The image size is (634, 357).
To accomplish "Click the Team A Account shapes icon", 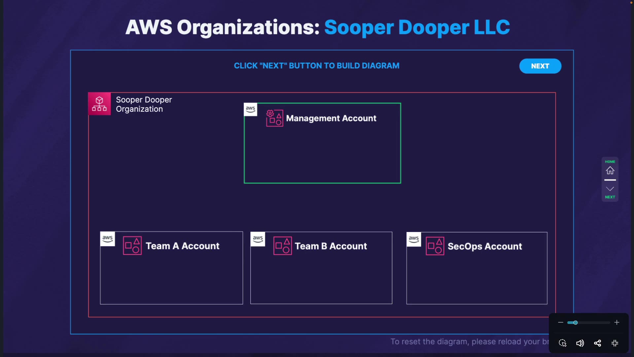I will (132, 246).
